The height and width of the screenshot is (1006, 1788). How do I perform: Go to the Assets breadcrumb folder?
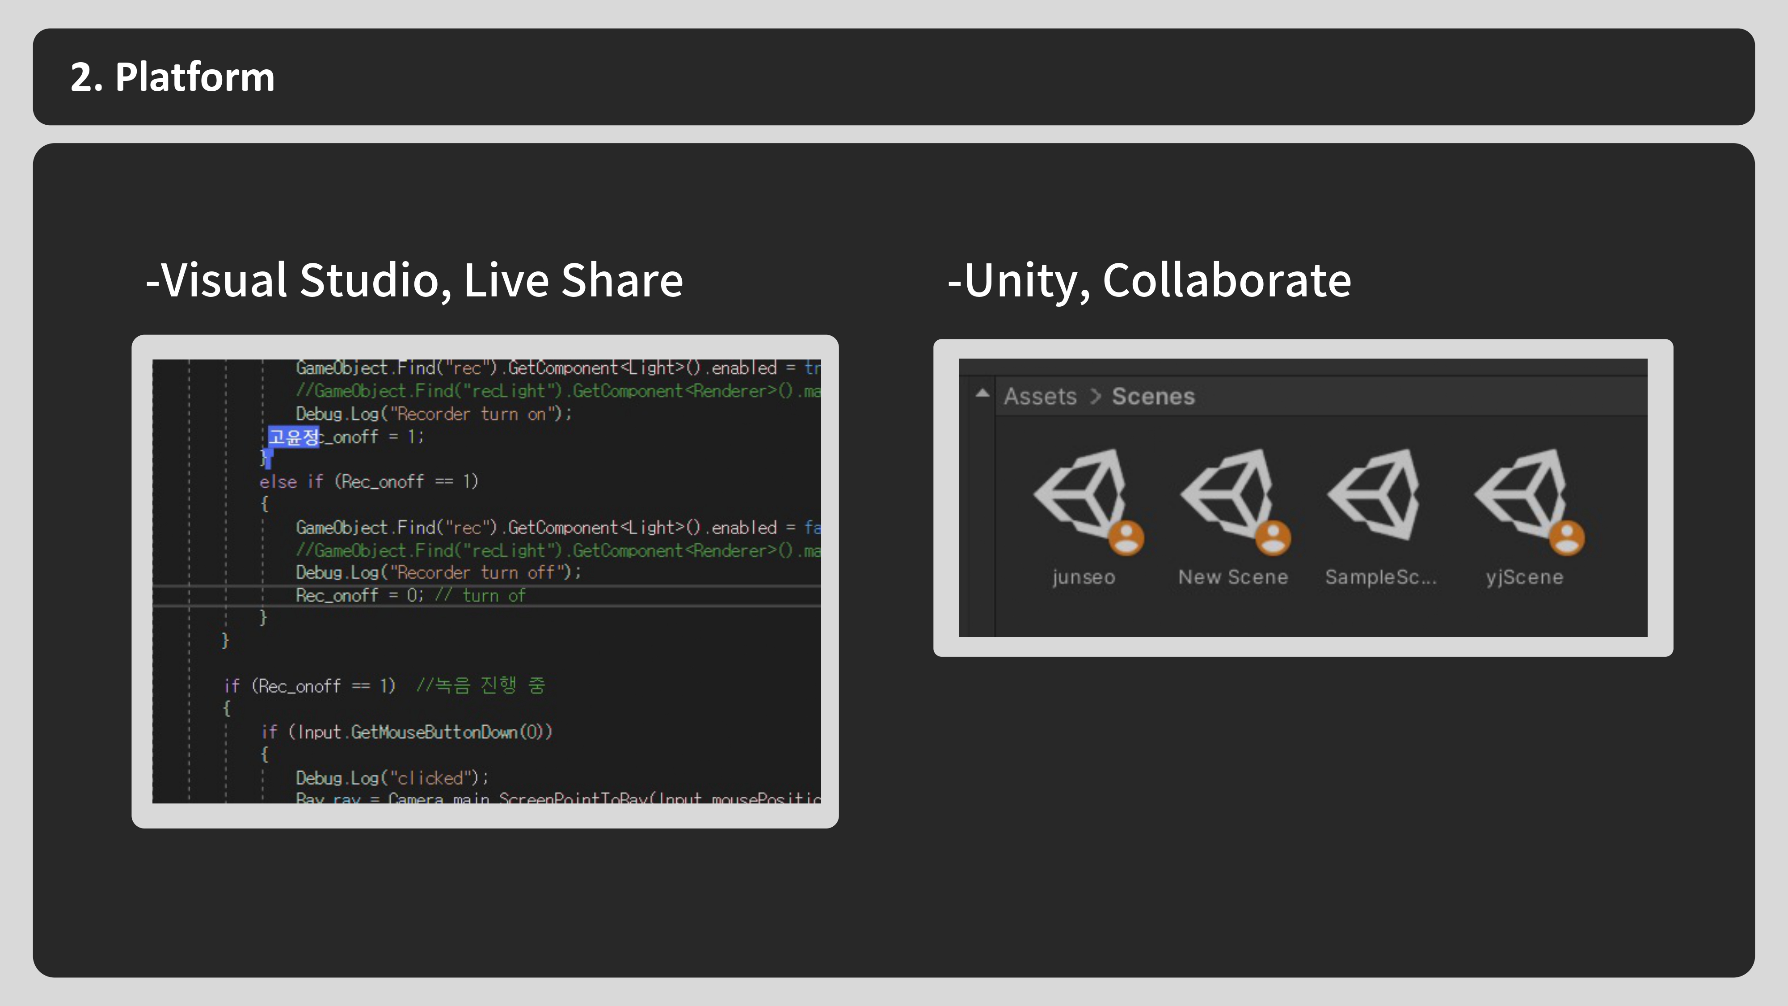point(1040,397)
